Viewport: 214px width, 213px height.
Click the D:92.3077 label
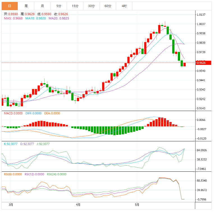click(x=27, y=144)
